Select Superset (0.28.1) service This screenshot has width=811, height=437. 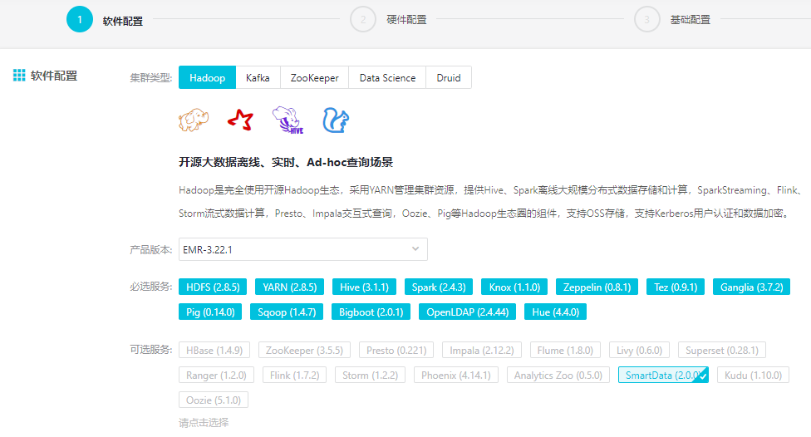721,350
